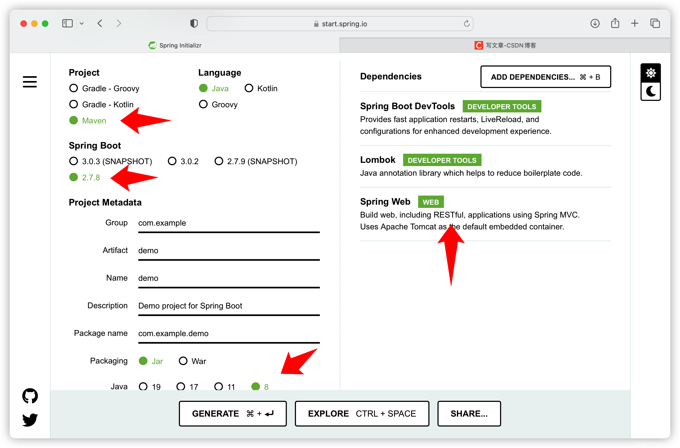Choose Kotlin as the language

tap(261, 88)
